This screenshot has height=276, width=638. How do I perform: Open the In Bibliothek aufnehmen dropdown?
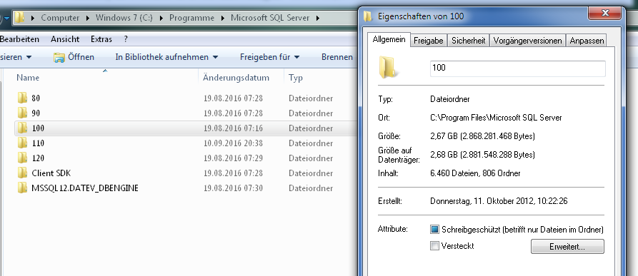pyautogui.click(x=167, y=57)
